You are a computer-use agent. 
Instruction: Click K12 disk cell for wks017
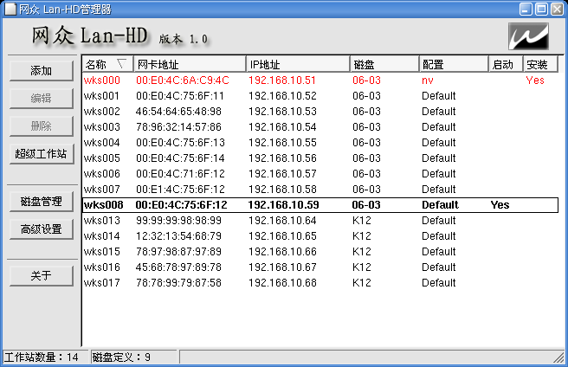pyautogui.click(x=362, y=283)
